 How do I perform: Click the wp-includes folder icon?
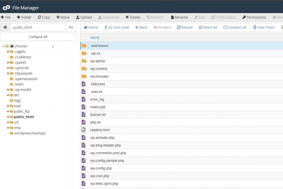pyautogui.click(x=84, y=76)
